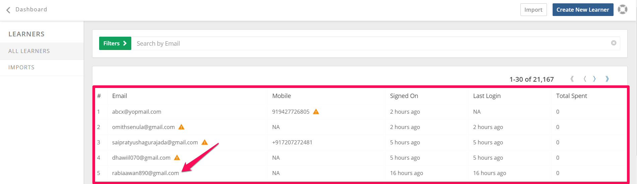637x184 pixels.
Task: Expand the Filters panel
Action: (115, 43)
